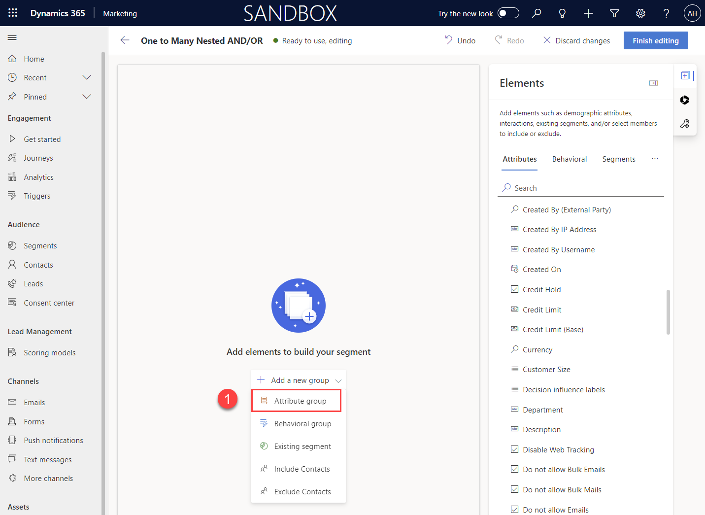The image size is (705, 515).
Task: Select the Push notifications channel
Action: pos(53,440)
